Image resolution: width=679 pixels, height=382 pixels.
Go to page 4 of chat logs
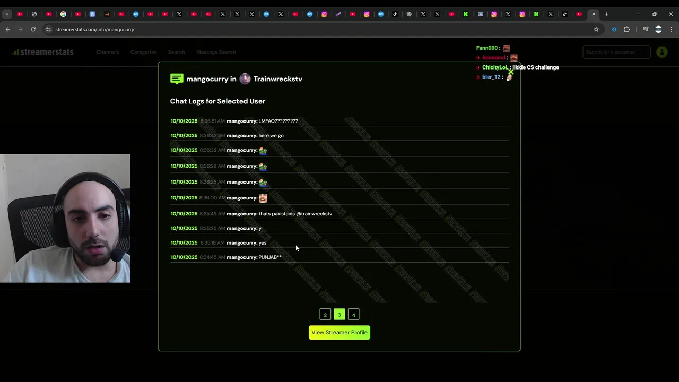pyautogui.click(x=353, y=315)
